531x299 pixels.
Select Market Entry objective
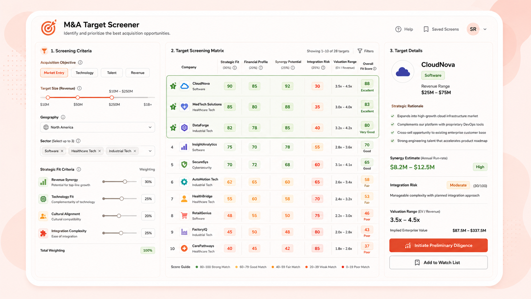[x=54, y=73]
